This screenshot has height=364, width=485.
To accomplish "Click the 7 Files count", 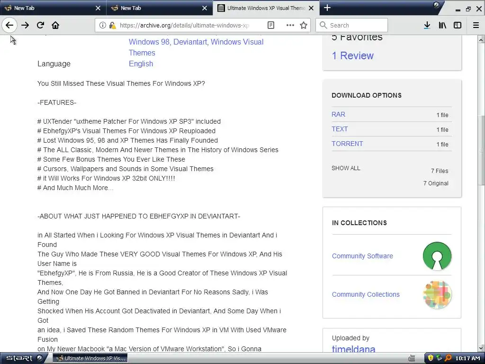I will coord(440,171).
